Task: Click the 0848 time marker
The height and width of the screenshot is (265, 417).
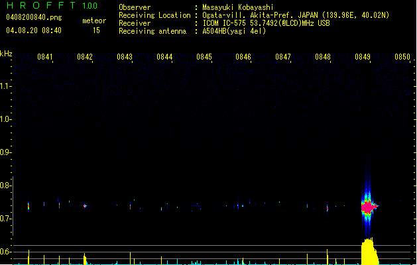Action: [x=323, y=57]
